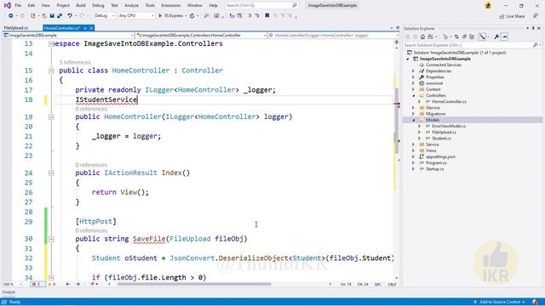545x306 pixels.
Task: Select Student.cs in Solution Explorer
Action: click(441, 139)
